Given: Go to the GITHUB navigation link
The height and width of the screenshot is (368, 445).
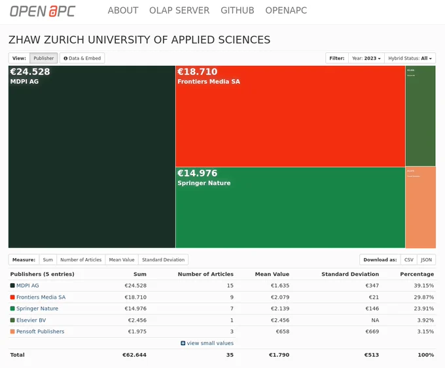Looking at the screenshot, I should 238,10.
